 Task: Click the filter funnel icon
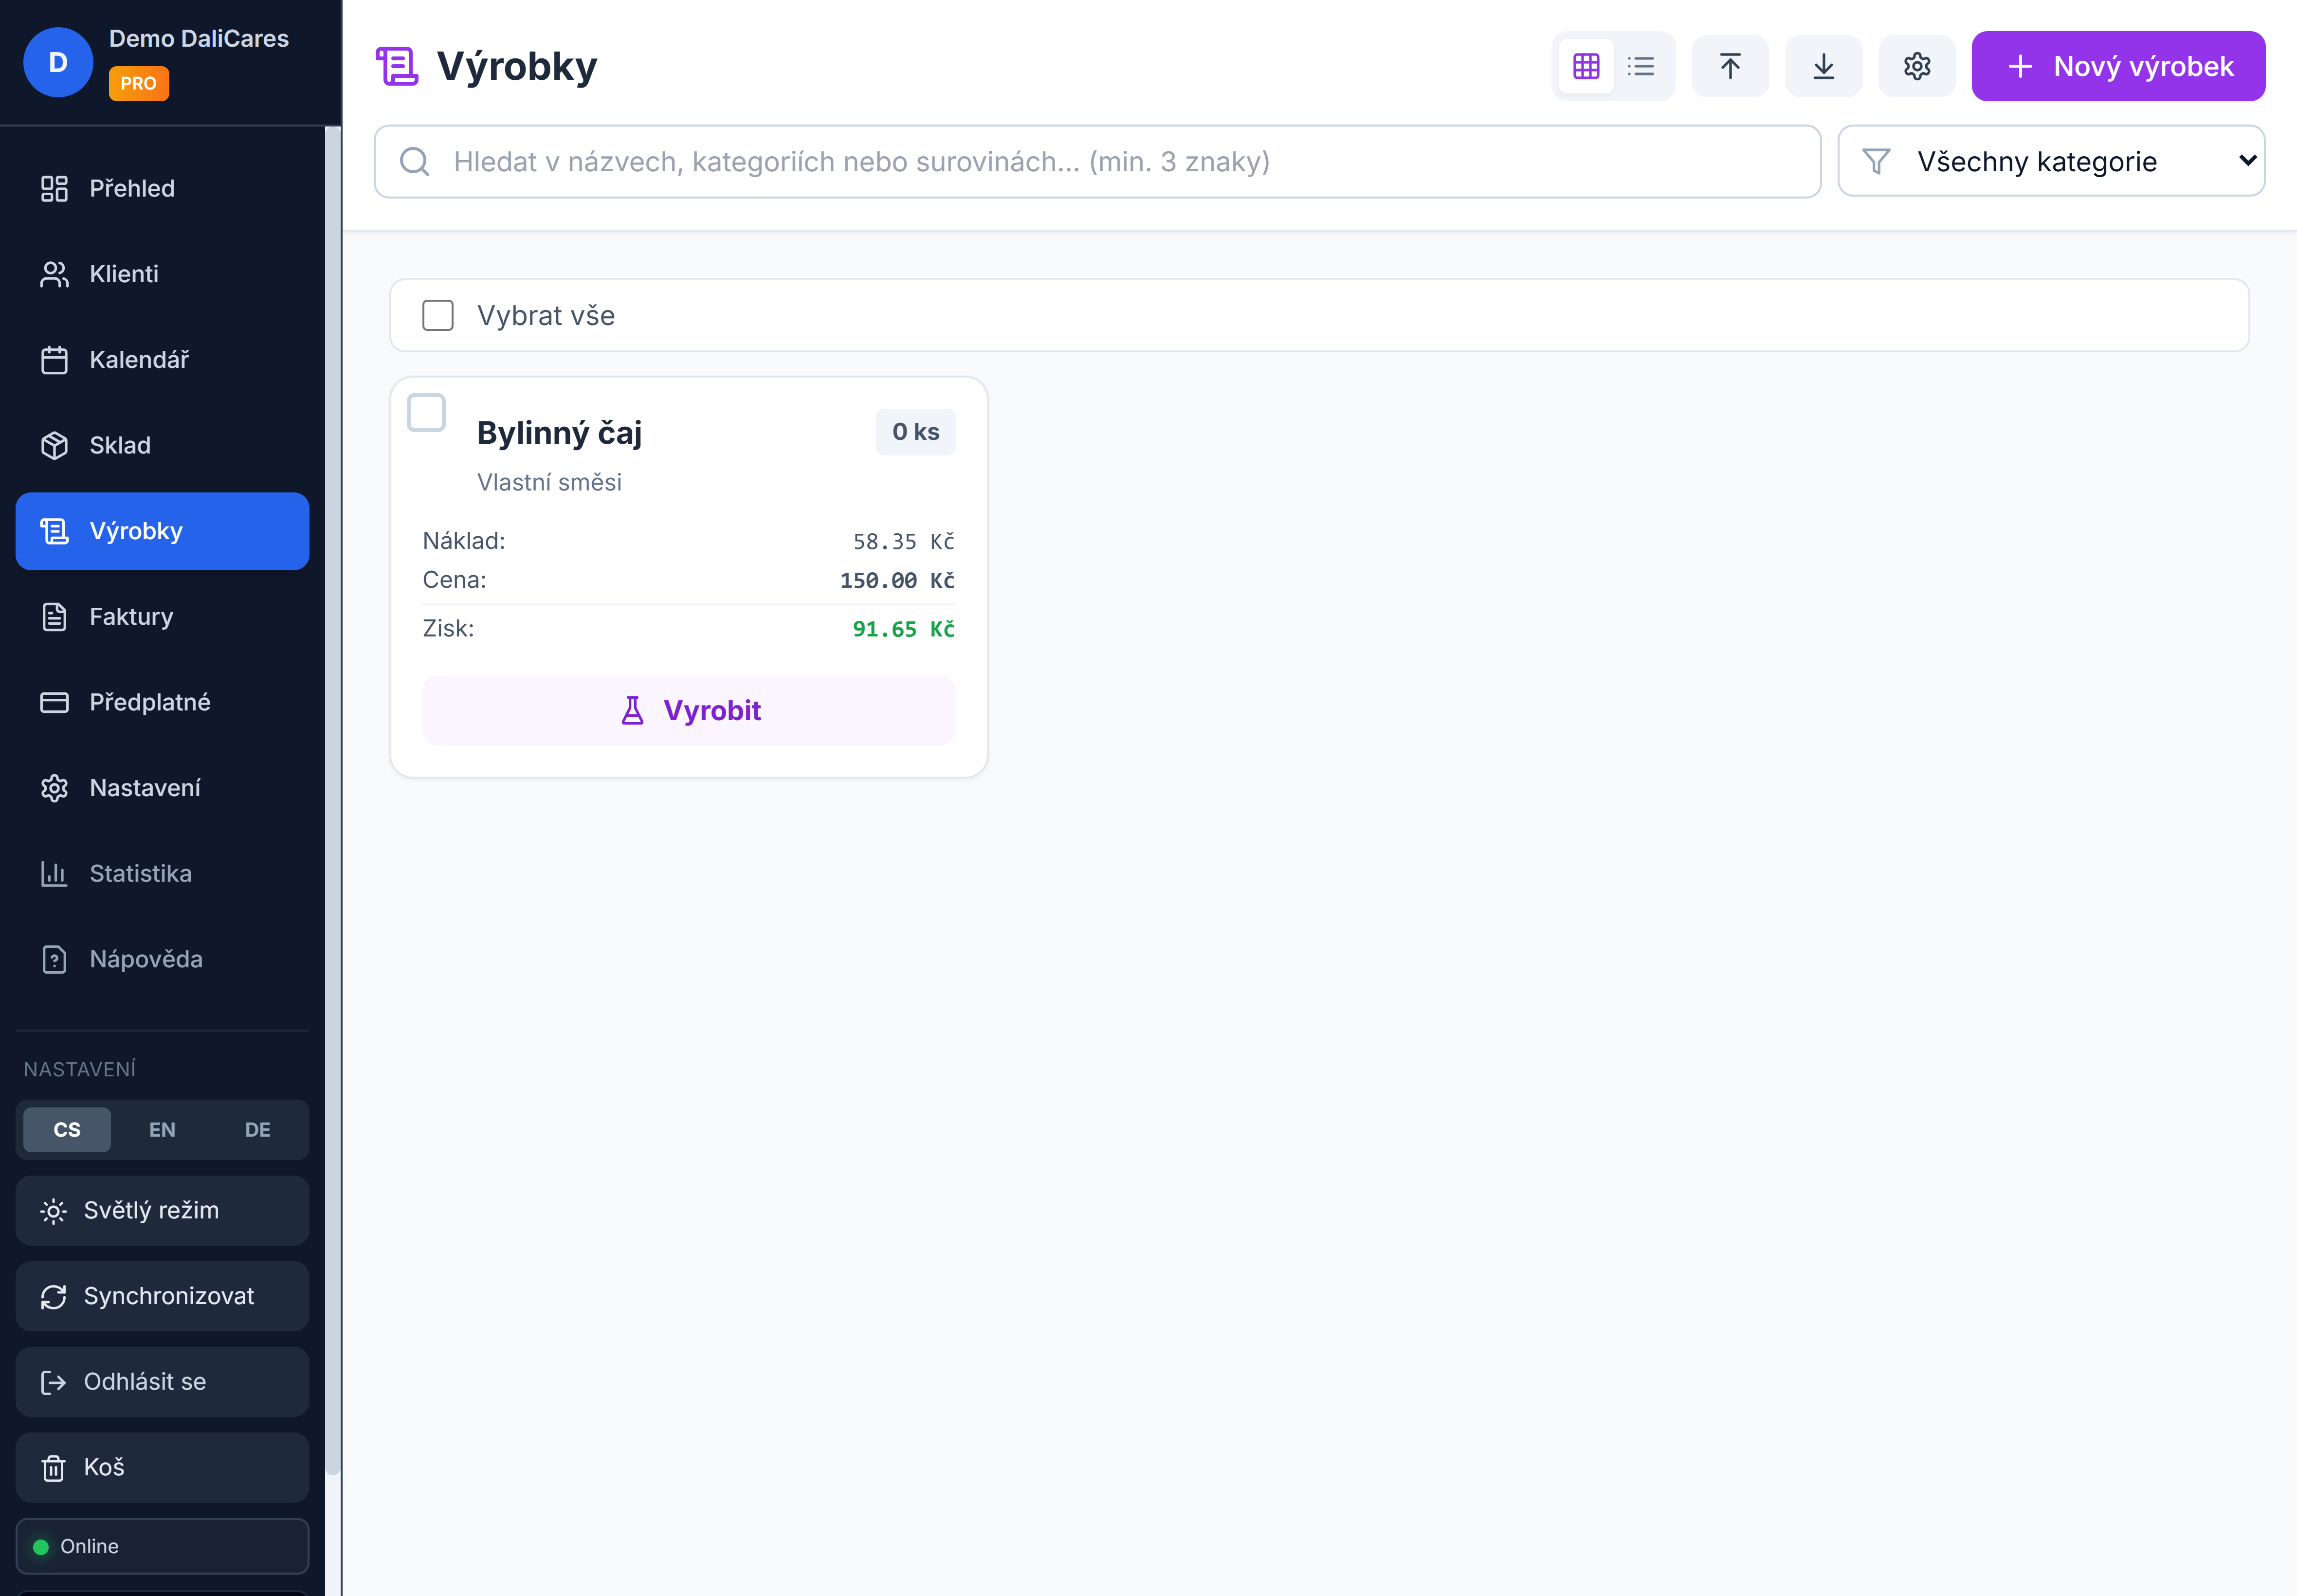pos(1876,161)
